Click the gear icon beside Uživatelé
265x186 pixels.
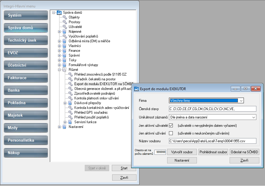[65, 27]
